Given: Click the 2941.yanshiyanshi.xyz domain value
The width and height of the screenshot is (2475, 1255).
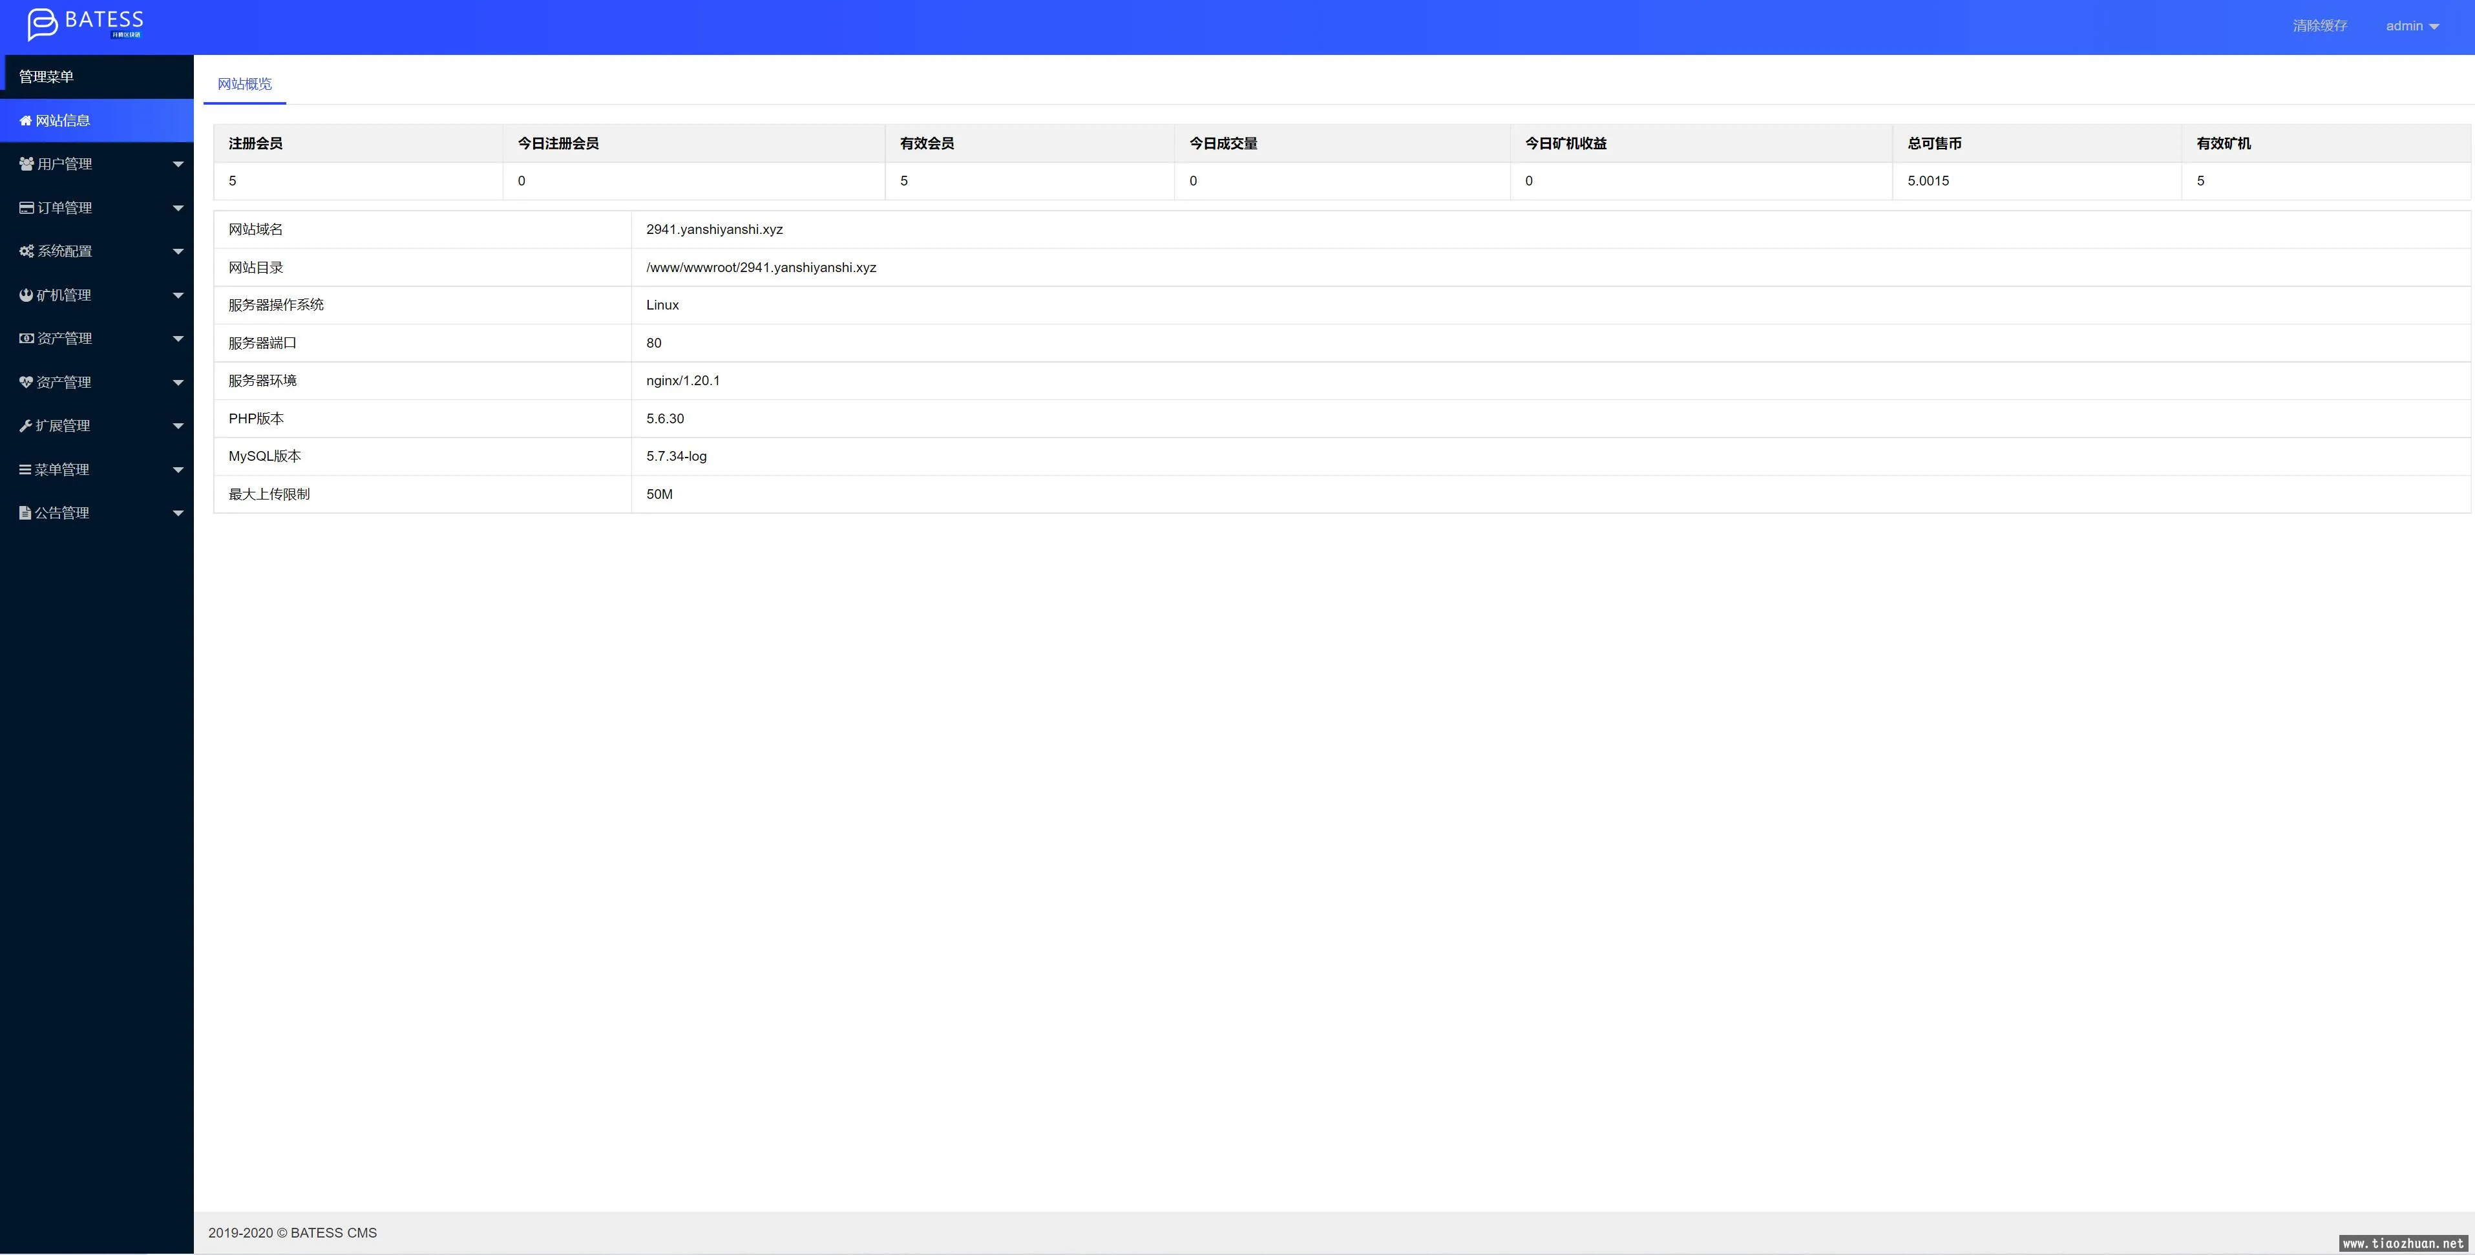Looking at the screenshot, I should pos(715,229).
